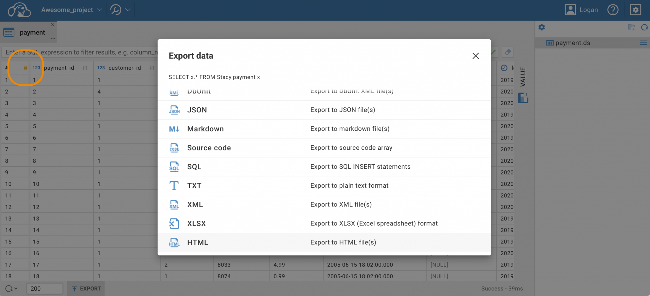Expand the search dropdown beside the magnifier icon
Screen dimensions: 650x296
128,10
